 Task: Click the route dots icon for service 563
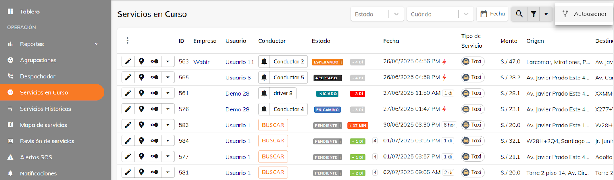(155, 61)
